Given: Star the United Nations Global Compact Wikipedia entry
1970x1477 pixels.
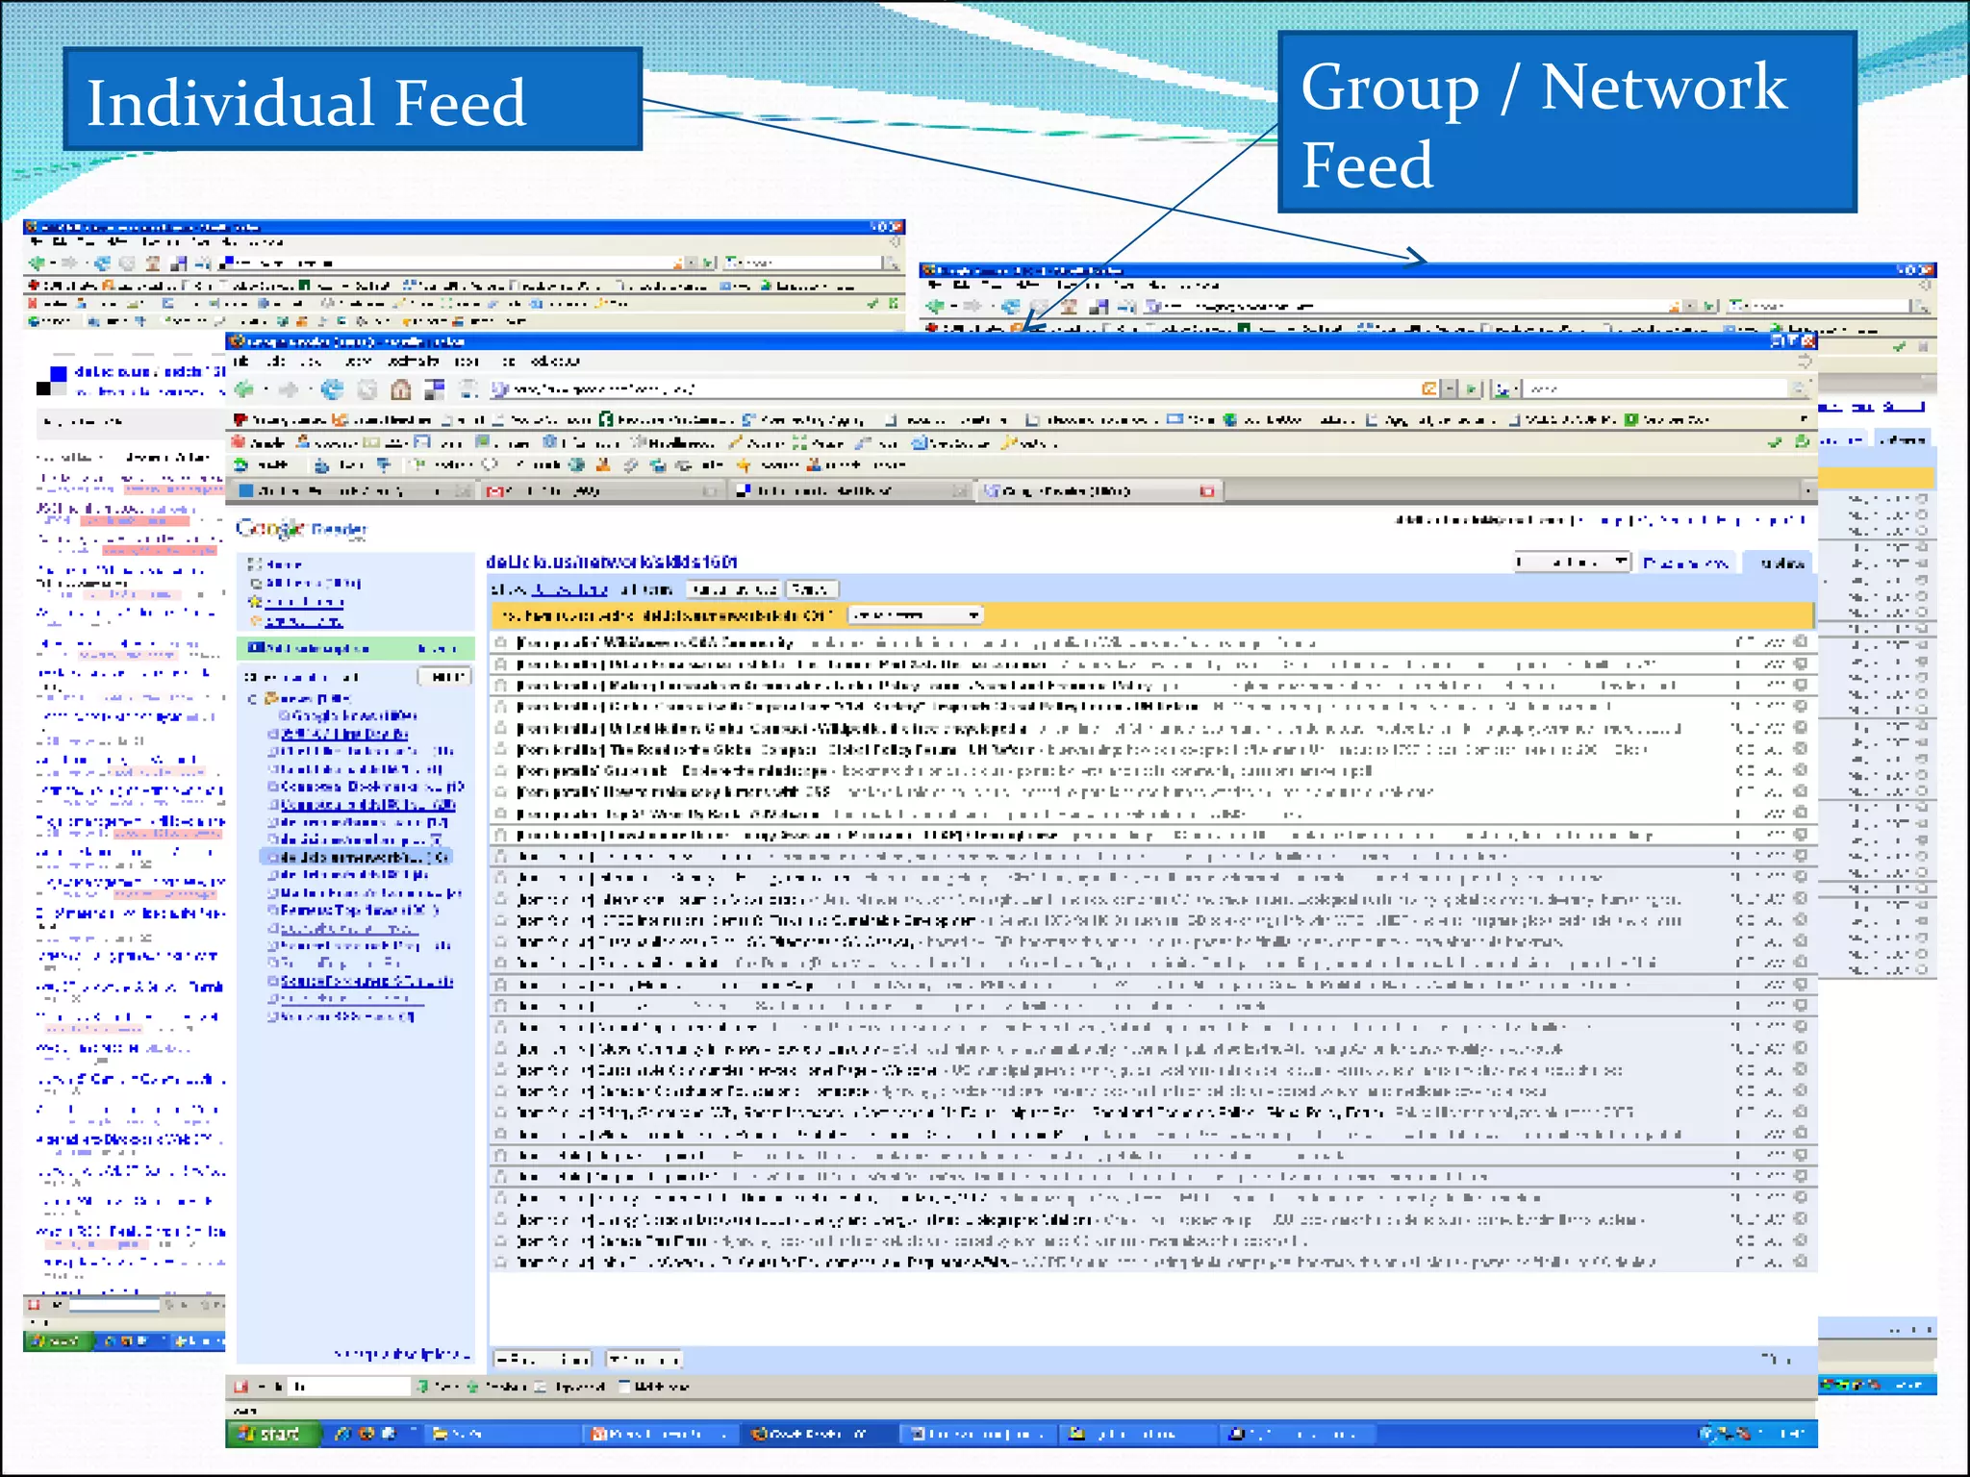Looking at the screenshot, I should click(501, 728).
